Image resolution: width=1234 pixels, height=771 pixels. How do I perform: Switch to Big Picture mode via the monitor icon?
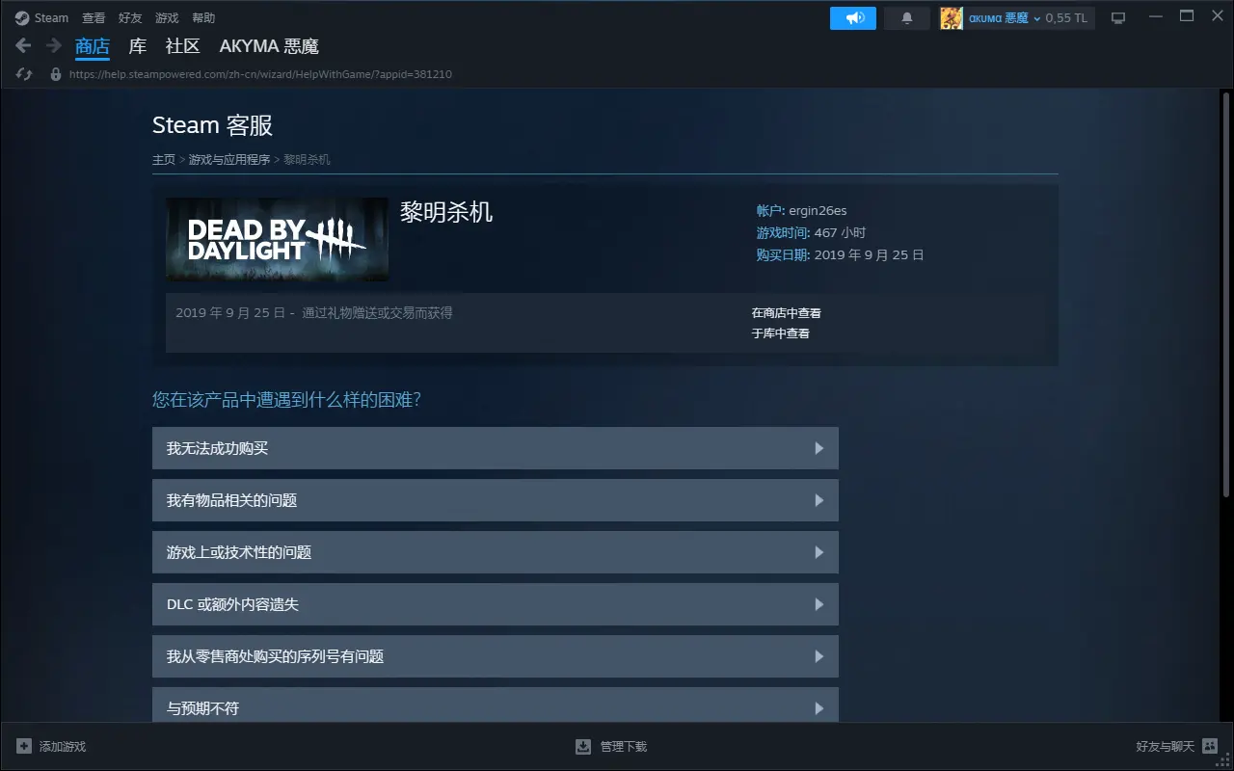tap(1118, 18)
